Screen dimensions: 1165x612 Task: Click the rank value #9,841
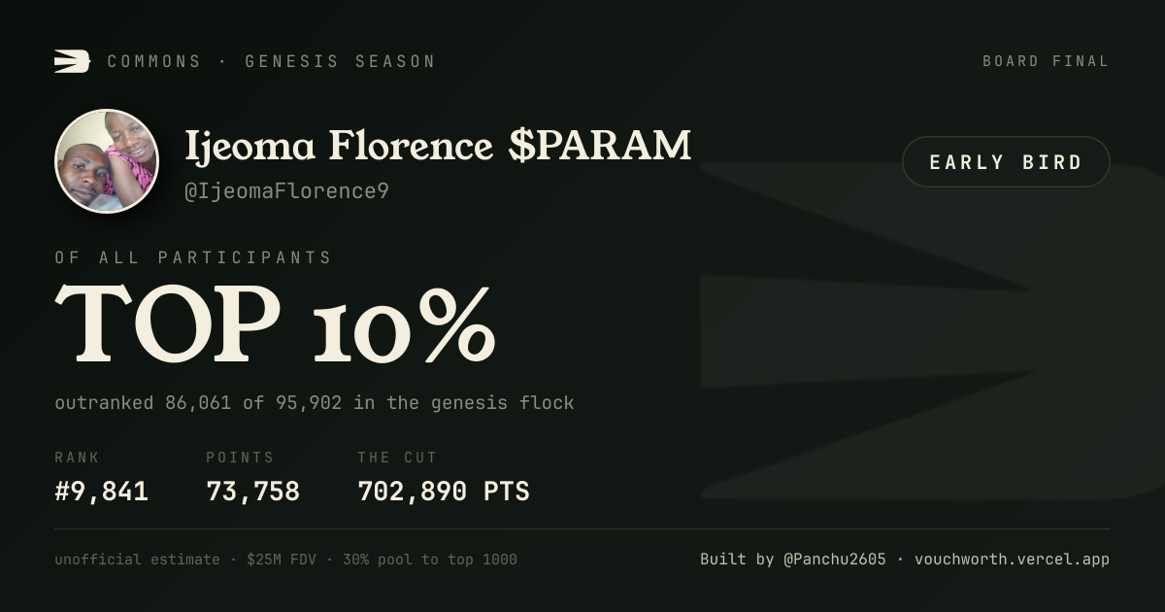coord(102,492)
